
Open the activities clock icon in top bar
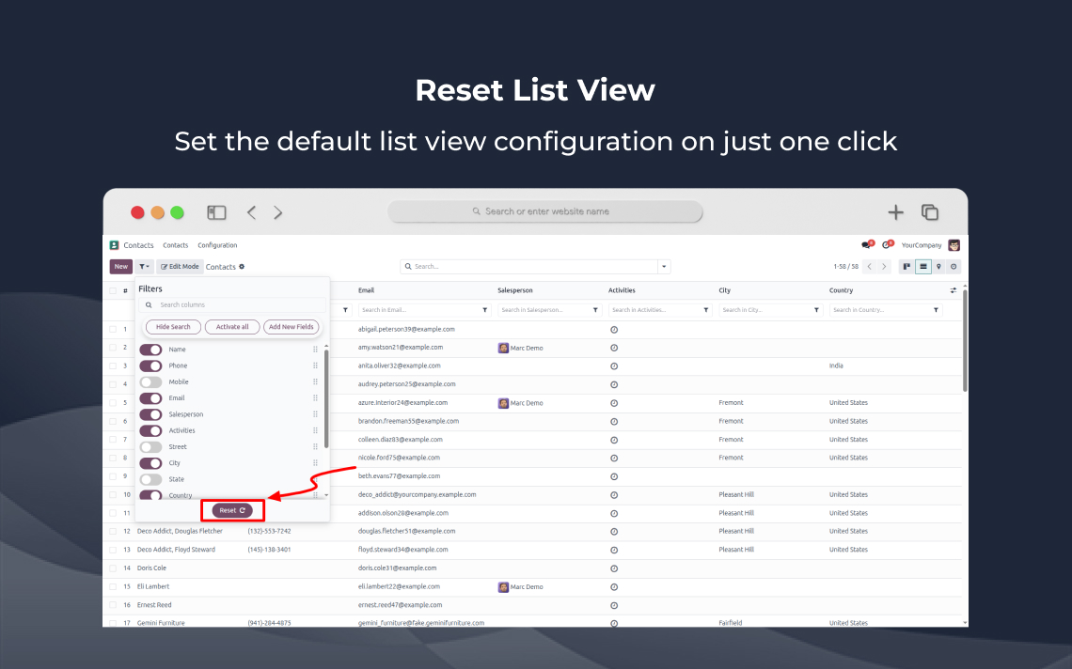[x=888, y=244]
